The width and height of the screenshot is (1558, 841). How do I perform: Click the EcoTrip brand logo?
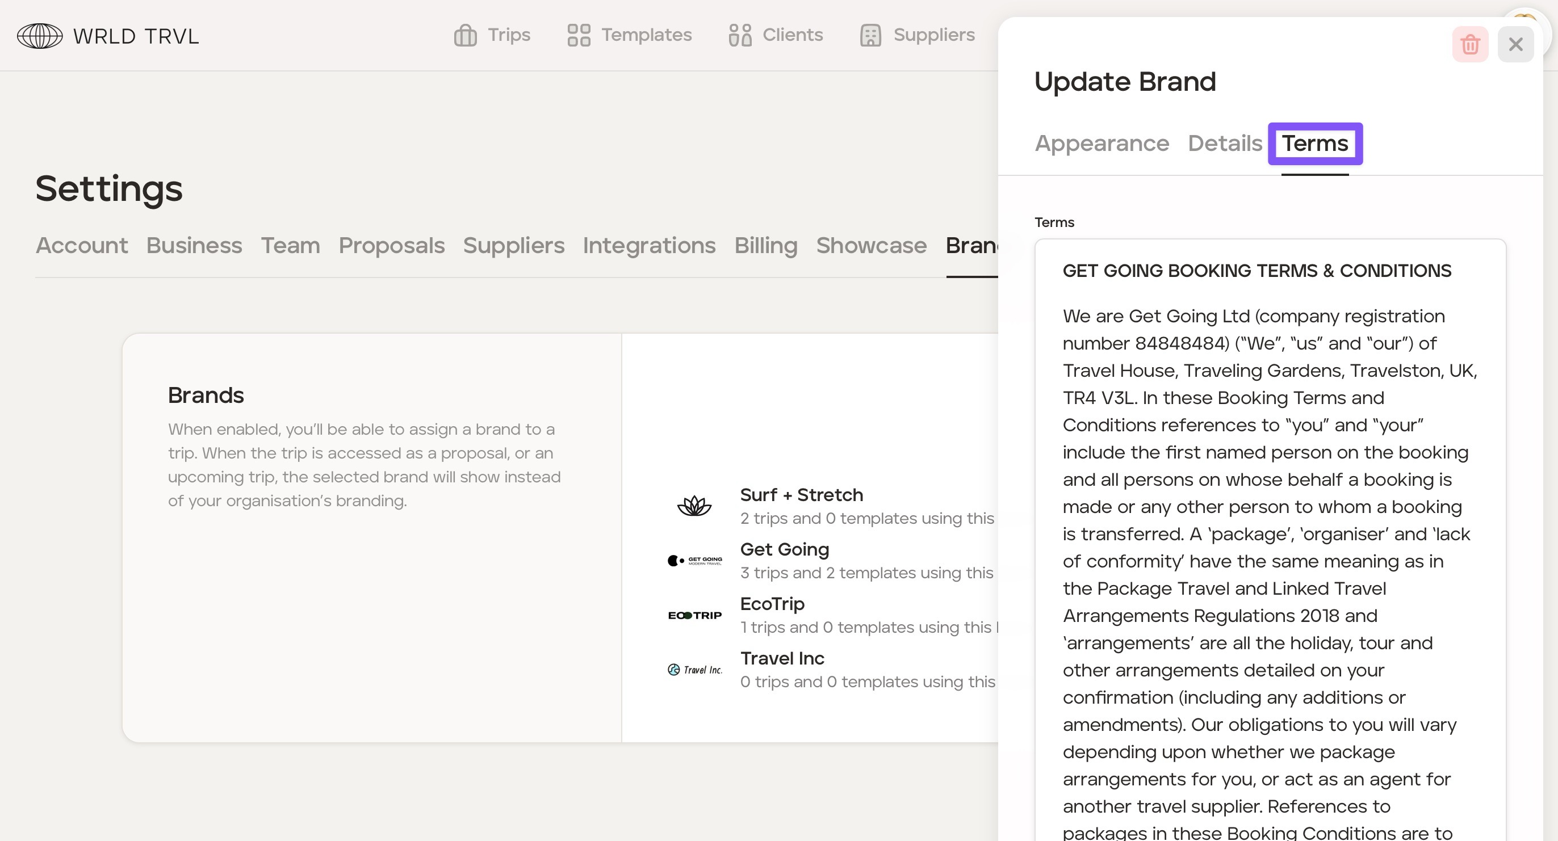694,615
